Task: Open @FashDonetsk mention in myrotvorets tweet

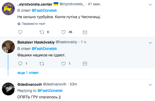Action: pos(44,10)
